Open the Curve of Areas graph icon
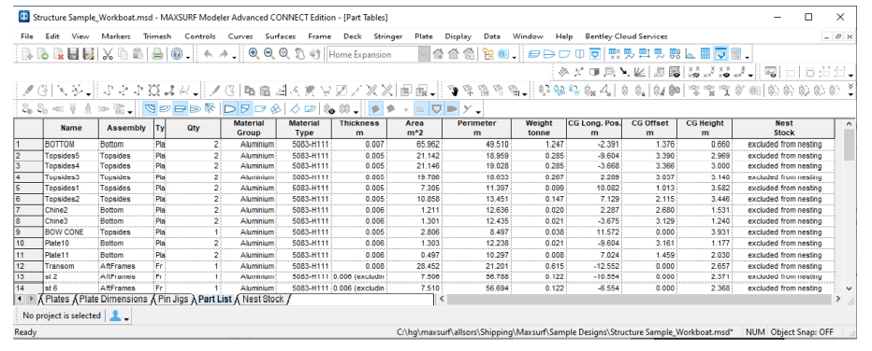Viewport: 872px width, 351px height. tap(690, 54)
